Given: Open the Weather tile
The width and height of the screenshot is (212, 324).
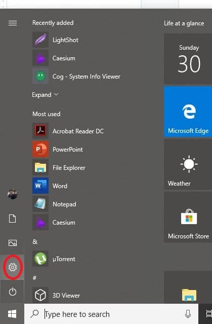Looking at the screenshot, I should pos(188,164).
